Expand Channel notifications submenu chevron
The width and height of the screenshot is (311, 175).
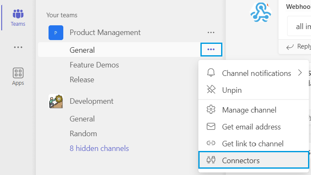point(300,73)
